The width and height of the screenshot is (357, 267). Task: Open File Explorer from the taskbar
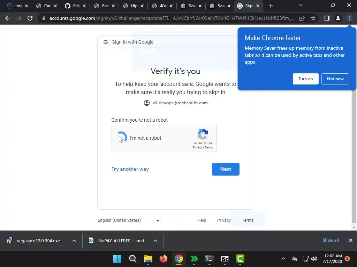148,259
